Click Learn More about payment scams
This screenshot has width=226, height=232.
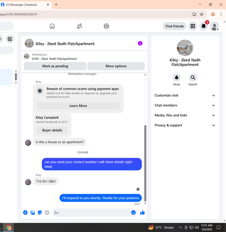pos(78,106)
